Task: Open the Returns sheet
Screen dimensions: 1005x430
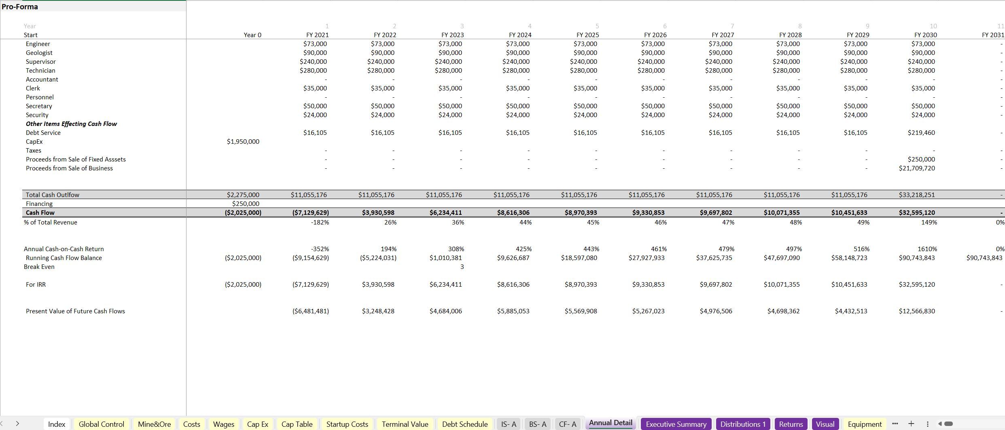Action: pos(791,424)
